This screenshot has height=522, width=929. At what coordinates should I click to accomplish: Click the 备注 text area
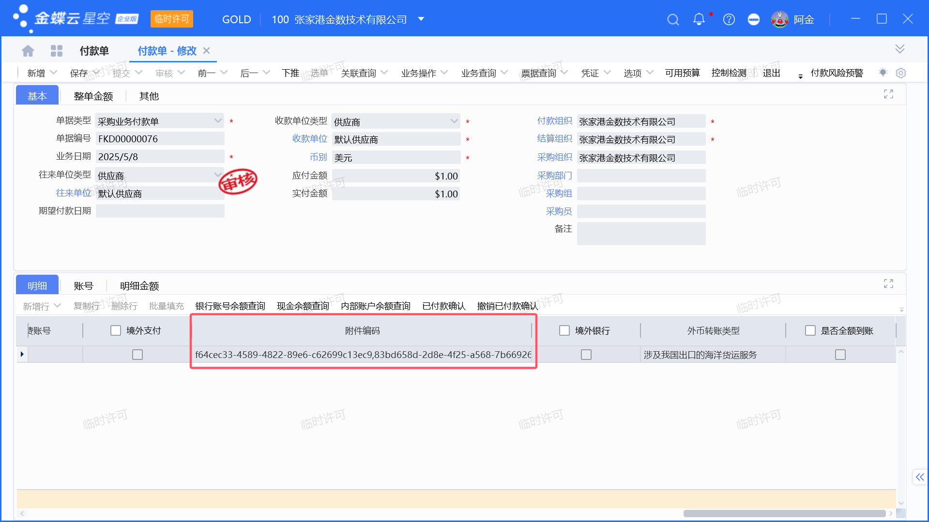(x=641, y=233)
